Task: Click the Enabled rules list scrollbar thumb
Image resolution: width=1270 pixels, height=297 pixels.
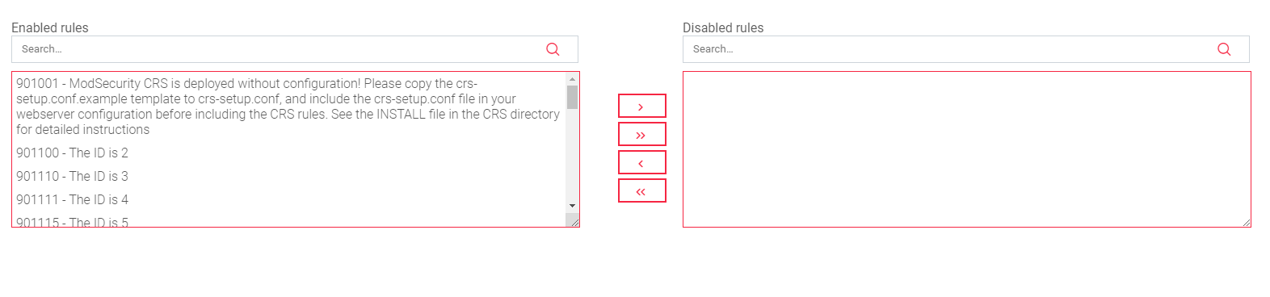Action: (572, 98)
